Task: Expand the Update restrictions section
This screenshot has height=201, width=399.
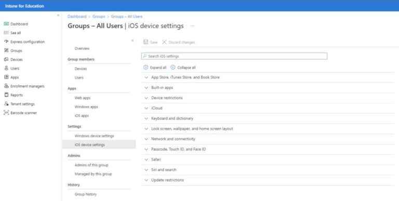Action: coord(268,180)
